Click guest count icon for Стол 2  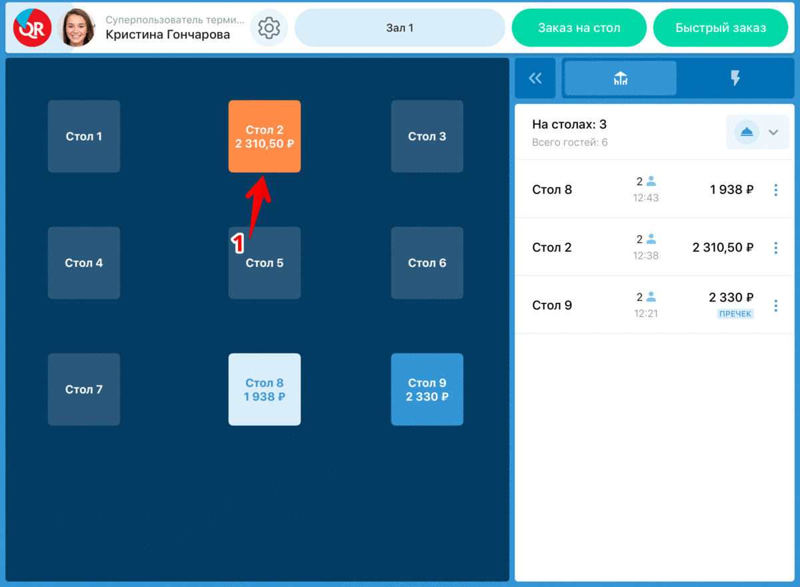651,239
